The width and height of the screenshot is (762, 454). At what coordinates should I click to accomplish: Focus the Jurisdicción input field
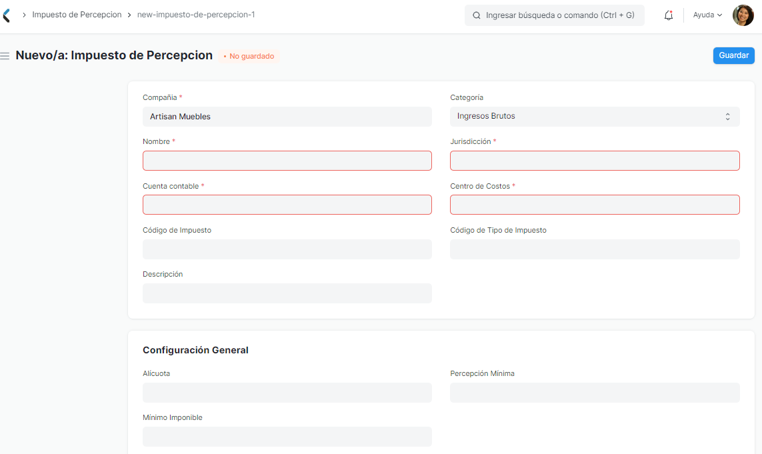pyautogui.click(x=595, y=161)
